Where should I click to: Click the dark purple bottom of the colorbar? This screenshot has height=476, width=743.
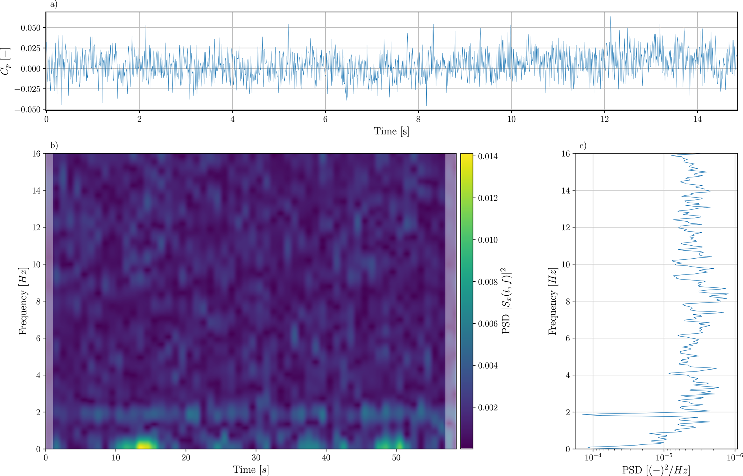(467, 445)
